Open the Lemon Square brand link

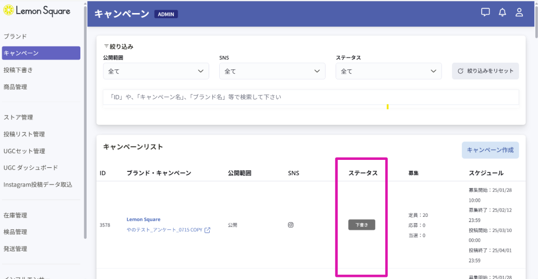144,219
